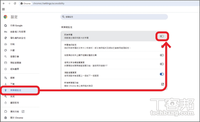This screenshot has width=200, height=122.
Task: Click the Chrome site info chip
Action: pyautogui.click(x=26, y=3)
